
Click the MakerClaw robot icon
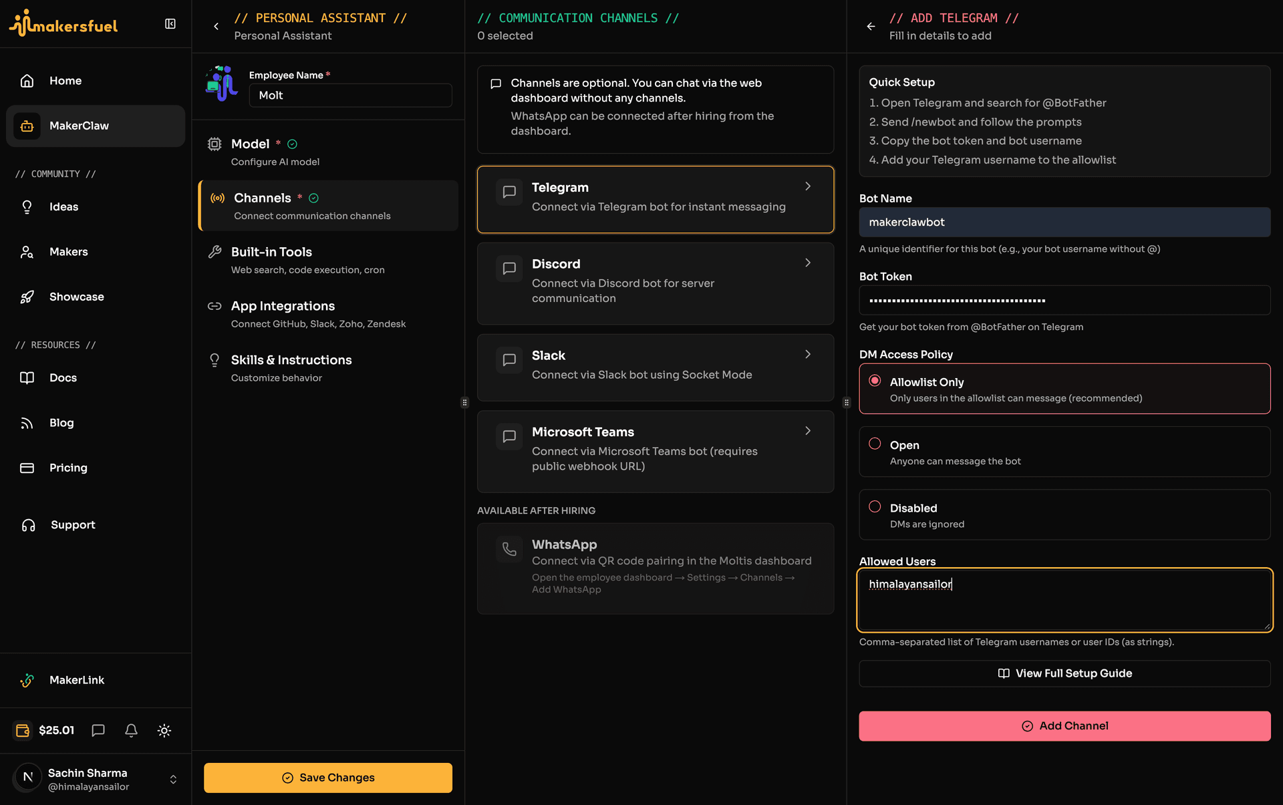tap(27, 126)
